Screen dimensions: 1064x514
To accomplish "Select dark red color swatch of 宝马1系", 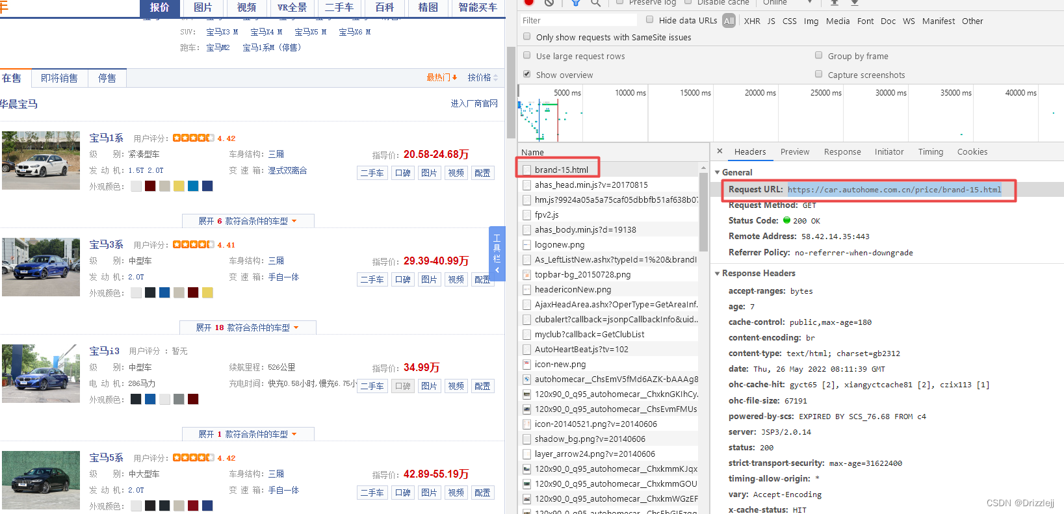I will click(x=150, y=186).
